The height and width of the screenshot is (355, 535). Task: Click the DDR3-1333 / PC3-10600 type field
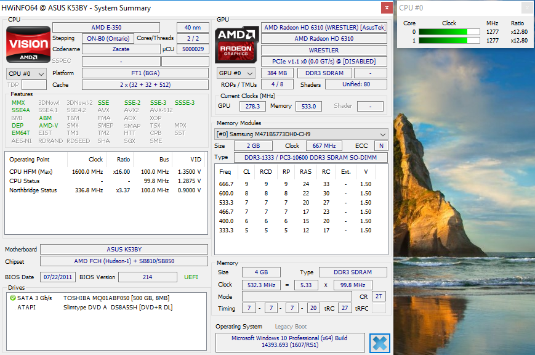[310, 158]
